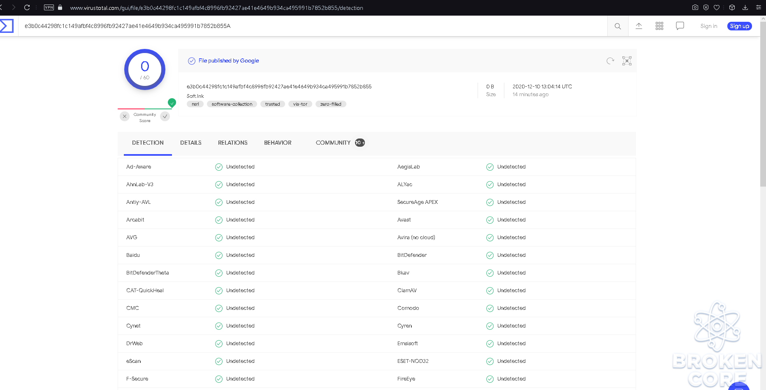Click the file hash text in summary

(279, 86)
